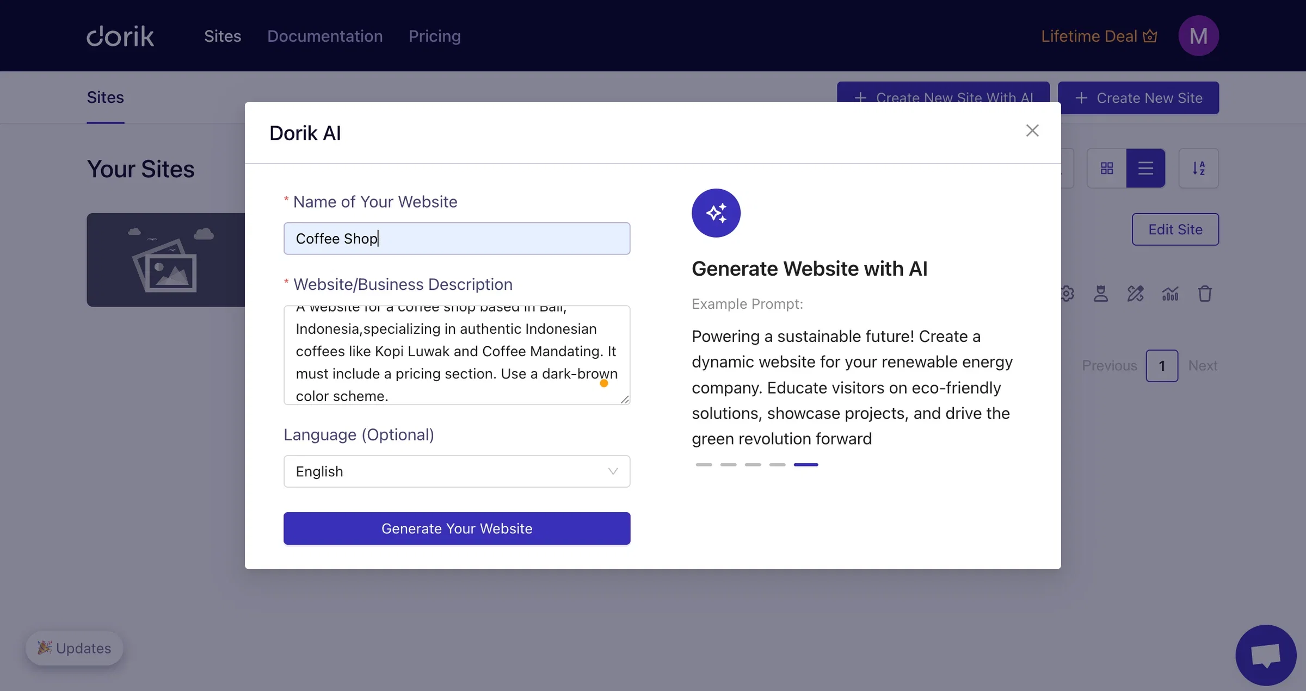The width and height of the screenshot is (1306, 691).
Task: Click the Dorik logo
Action: (120, 36)
